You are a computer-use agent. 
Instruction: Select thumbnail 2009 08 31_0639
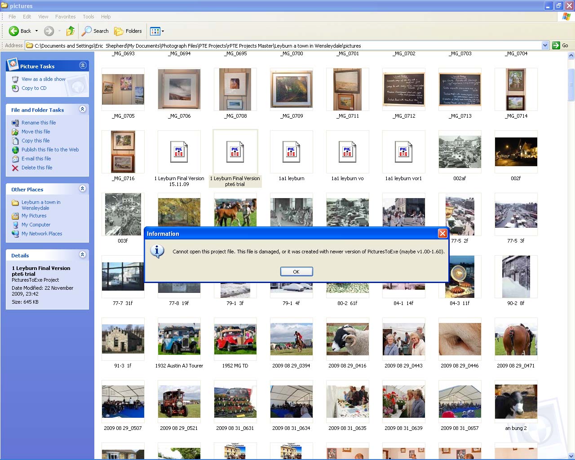403,402
